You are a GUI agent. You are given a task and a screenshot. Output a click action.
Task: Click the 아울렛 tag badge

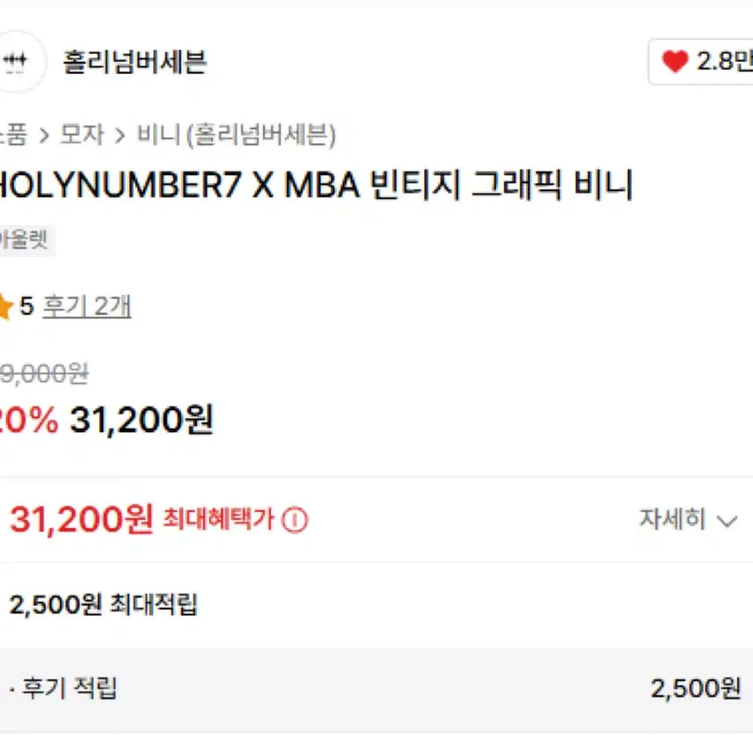coord(25,240)
